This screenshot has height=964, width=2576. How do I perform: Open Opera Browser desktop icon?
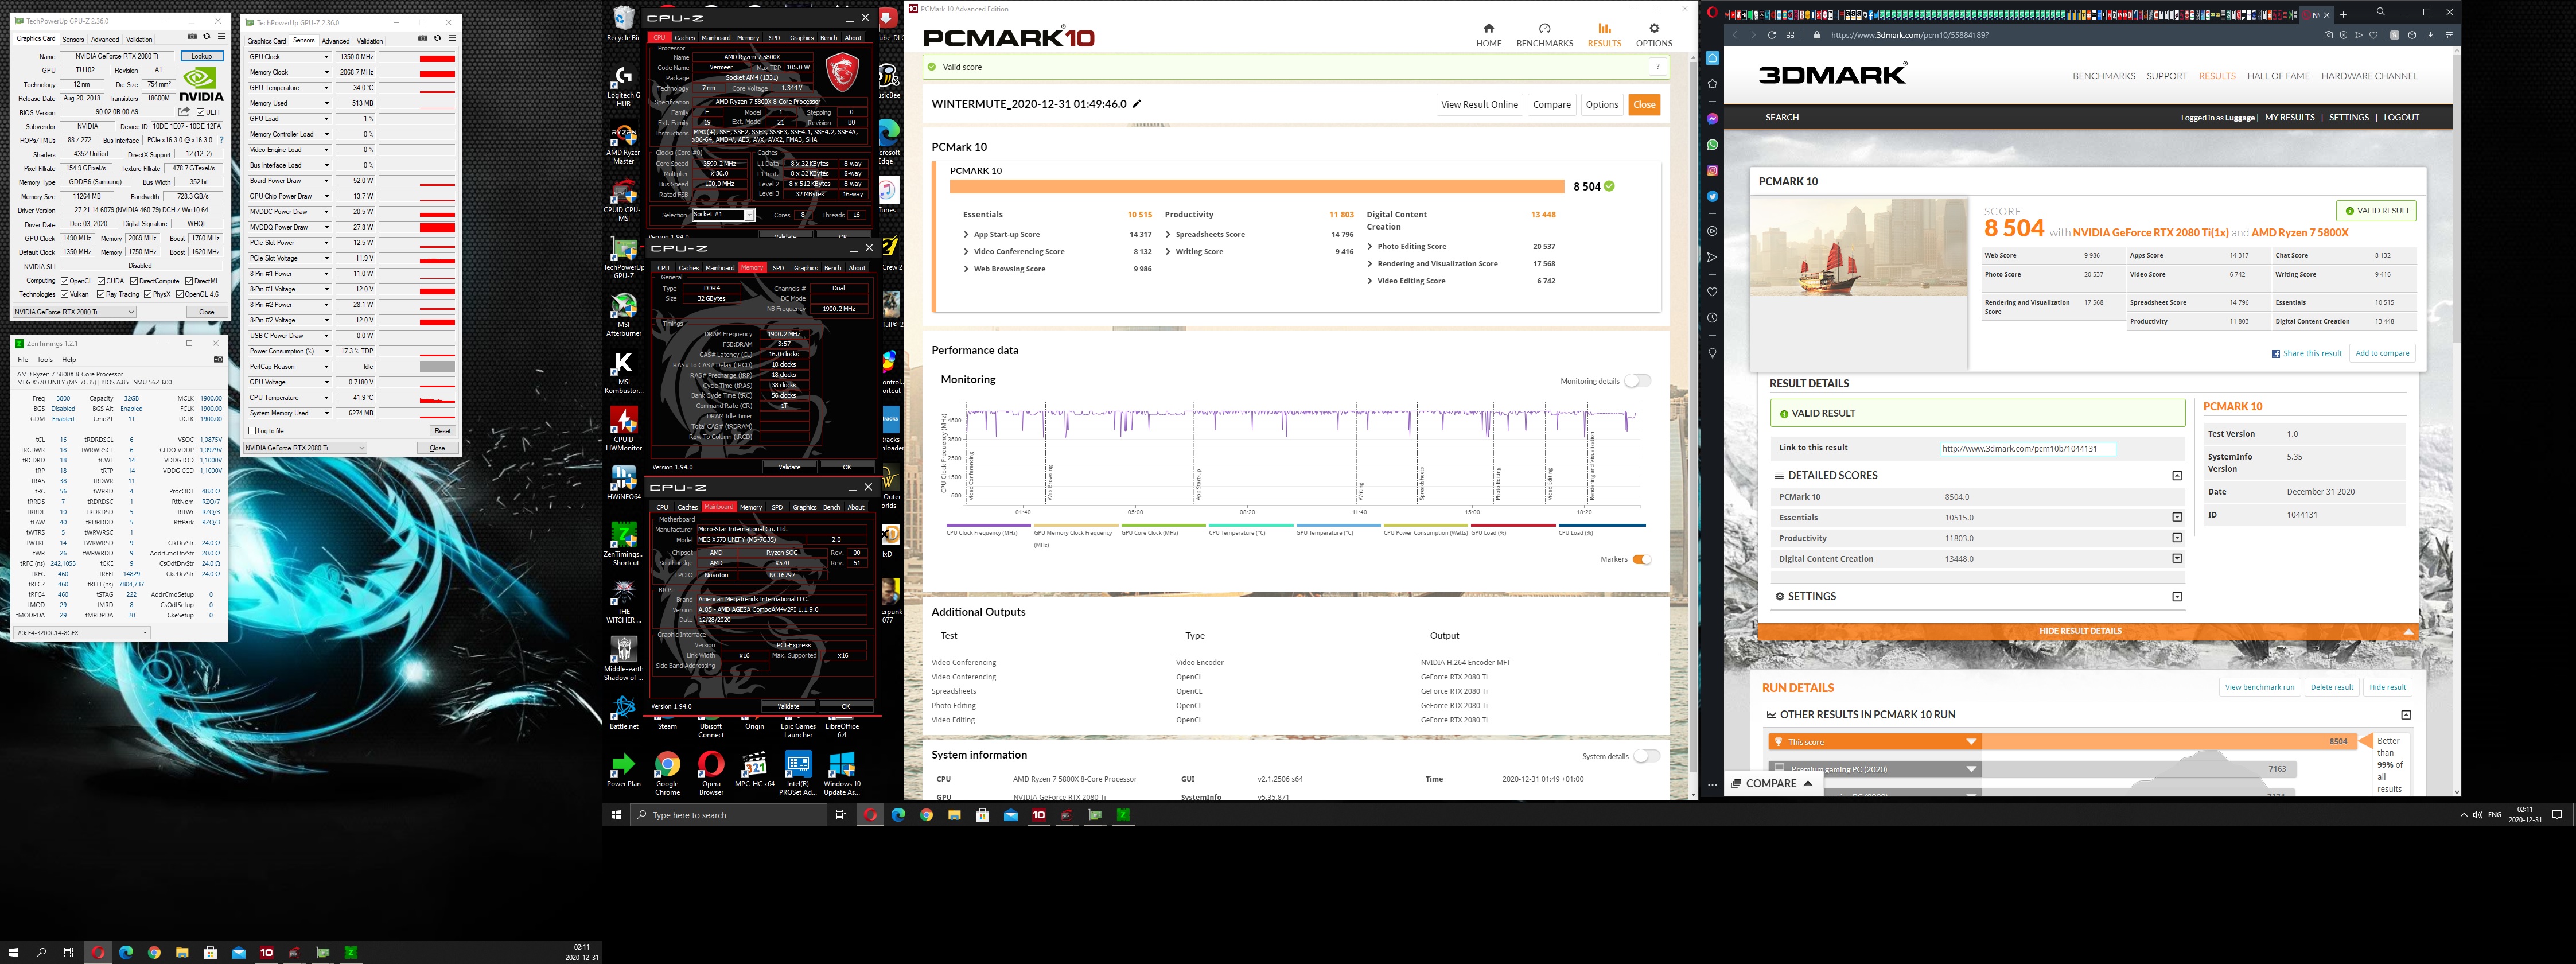[x=711, y=773]
